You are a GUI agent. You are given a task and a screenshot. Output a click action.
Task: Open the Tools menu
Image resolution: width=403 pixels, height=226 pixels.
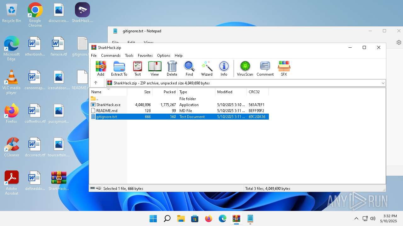[x=129, y=55]
